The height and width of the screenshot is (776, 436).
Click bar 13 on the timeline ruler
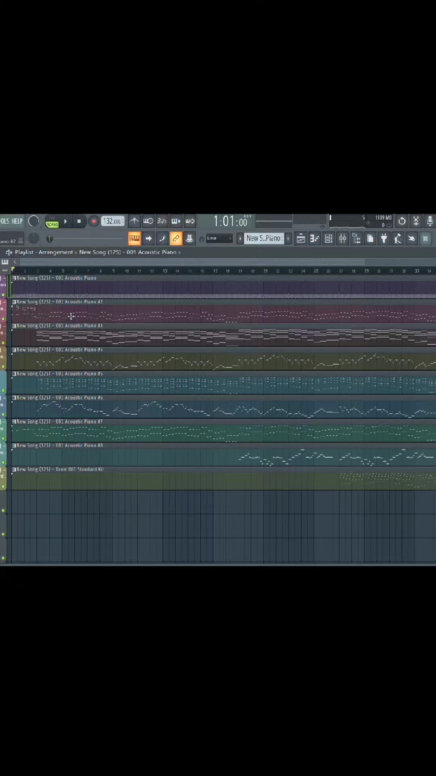click(x=165, y=271)
